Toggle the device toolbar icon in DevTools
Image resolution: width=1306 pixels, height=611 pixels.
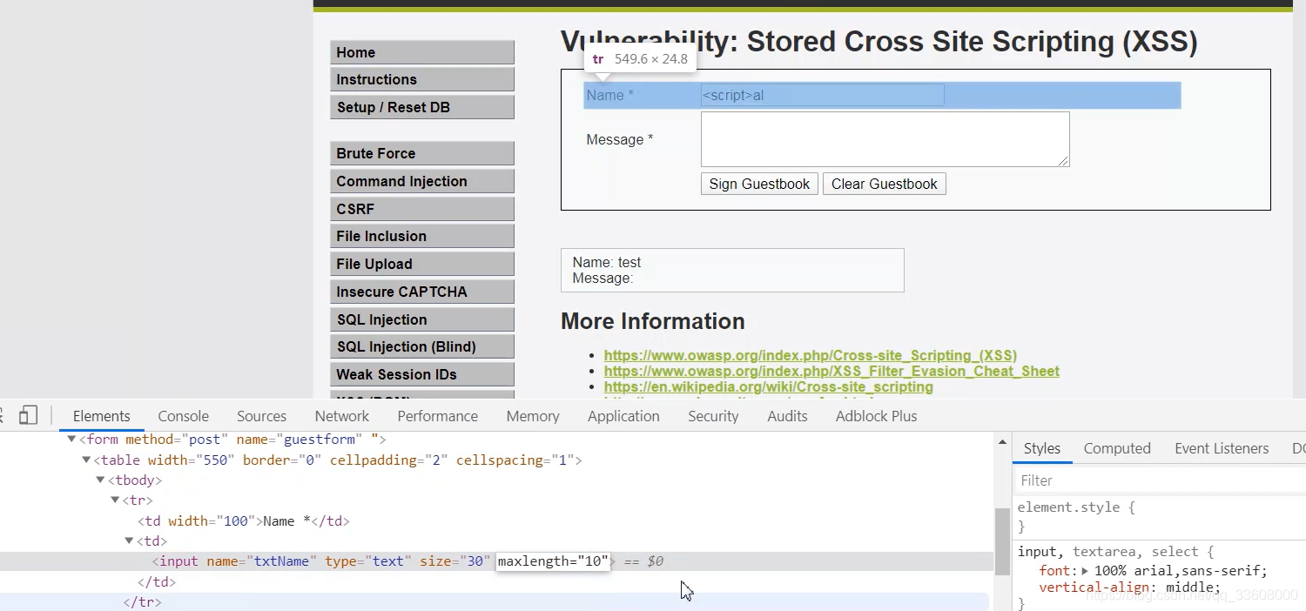coord(29,415)
